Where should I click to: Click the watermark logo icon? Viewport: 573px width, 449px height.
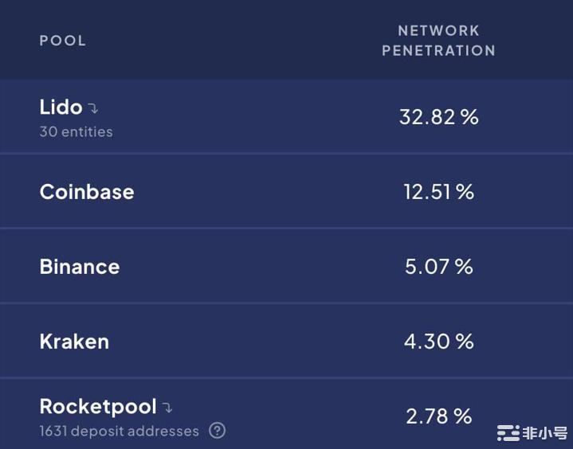click(508, 433)
